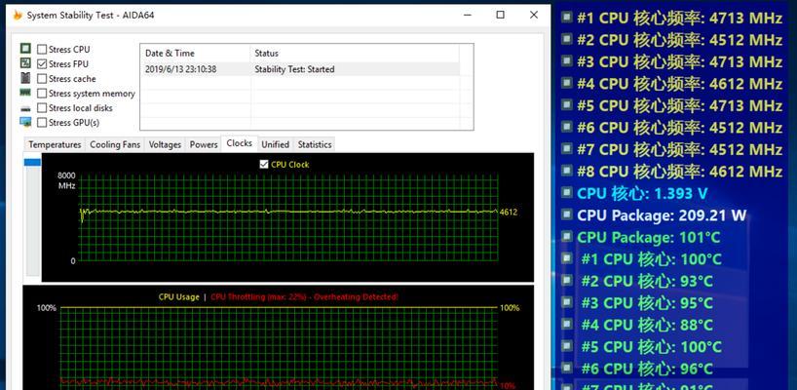Click the sensor icon next to #4 CPU 核心频率
The height and width of the screenshot is (390, 797).
coord(567,83)
